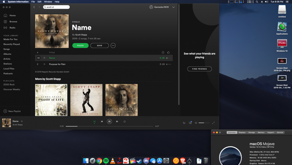Open the Help menu
The image size is (292, 165).
tap(57, 2)
